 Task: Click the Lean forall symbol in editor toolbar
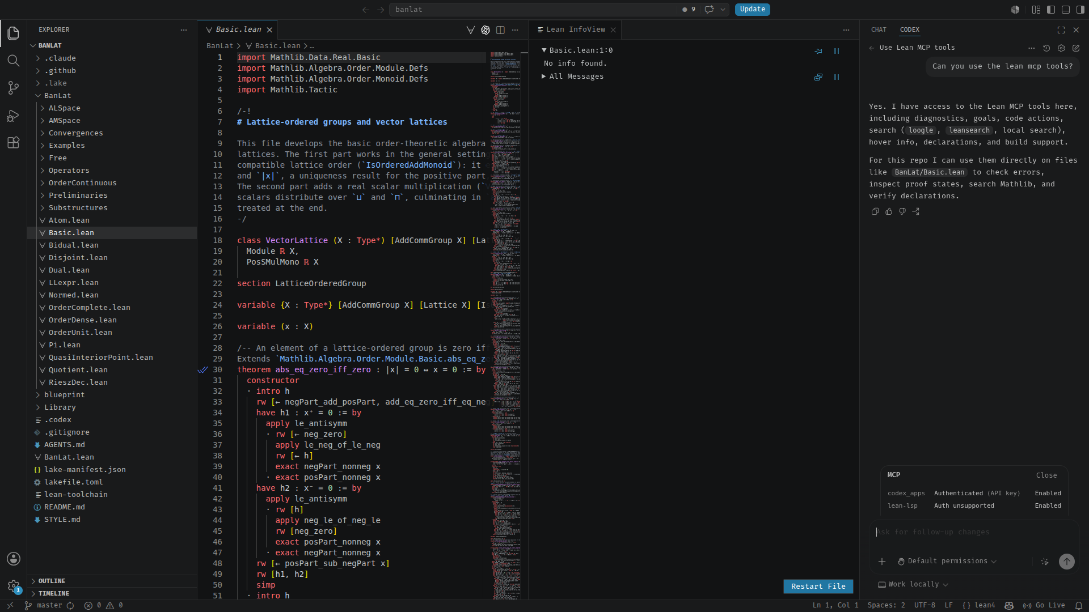pyautogui.click(x=471, y=30)
